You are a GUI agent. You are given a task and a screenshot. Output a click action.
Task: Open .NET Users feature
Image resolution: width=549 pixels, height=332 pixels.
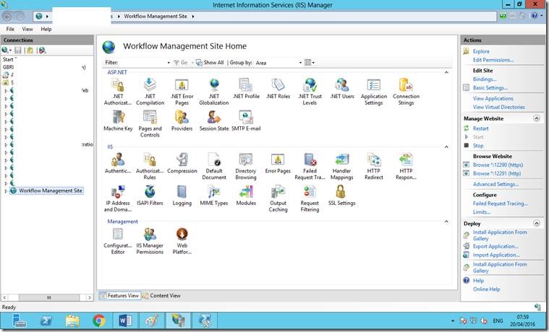tap(342, 89)
